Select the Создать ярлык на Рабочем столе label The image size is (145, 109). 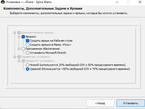51,41
